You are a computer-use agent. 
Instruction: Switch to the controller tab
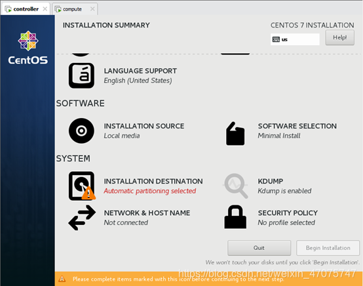[26, 9]
